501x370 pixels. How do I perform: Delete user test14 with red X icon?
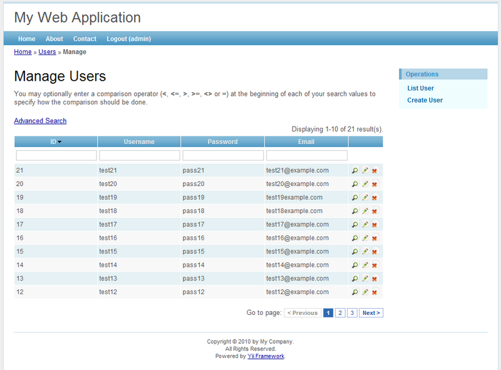click(374, 265)
